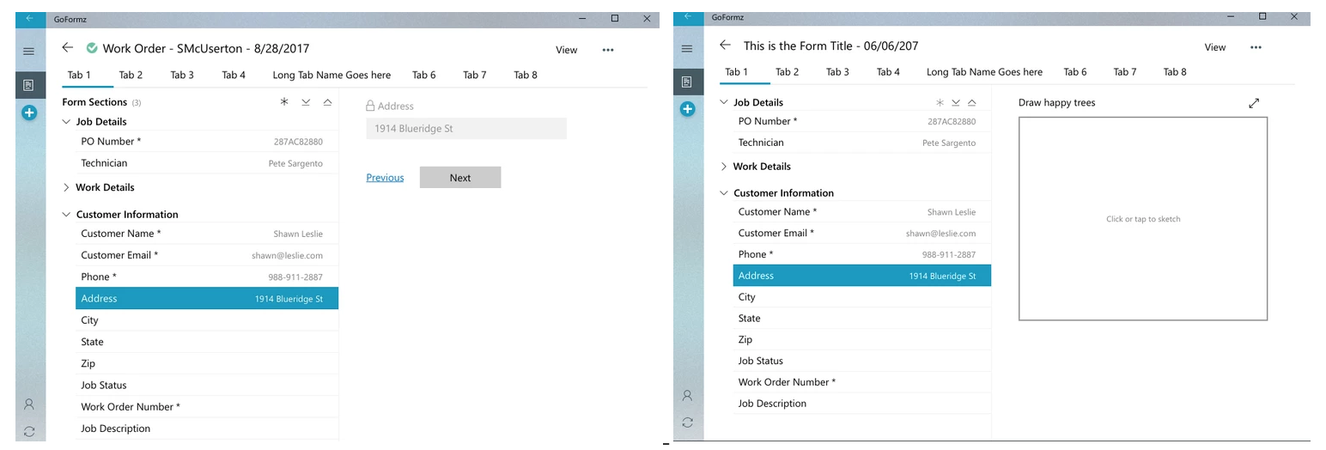Switch to Tab 4 in left window
The height and width of the screenshot is (450, 1326).
(234, 75)
